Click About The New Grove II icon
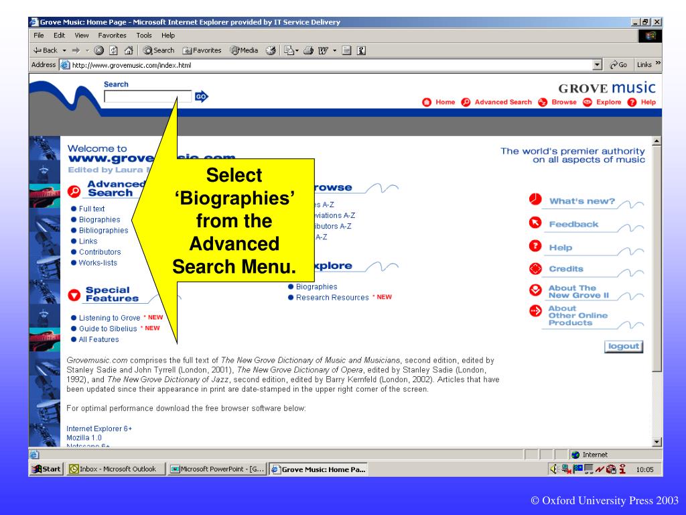Image resolution: width=686 pixels, height=515 pixels. [x=535, y=290]
